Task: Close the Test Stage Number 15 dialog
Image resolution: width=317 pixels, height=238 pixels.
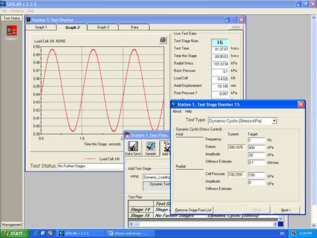Action: [301, 105]
